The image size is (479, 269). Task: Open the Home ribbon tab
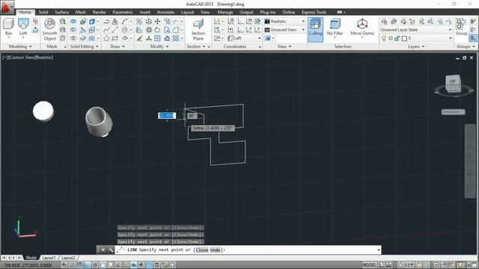click(x=25, y=12)
